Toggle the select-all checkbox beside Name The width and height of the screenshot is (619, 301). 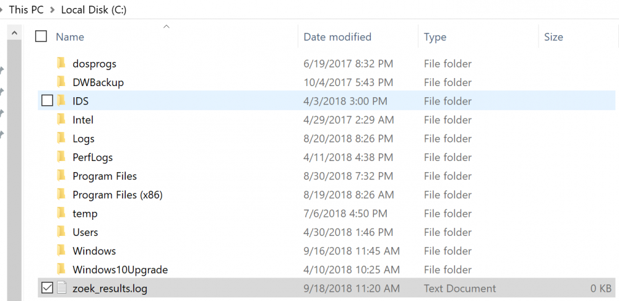click(x=41, y=37)
